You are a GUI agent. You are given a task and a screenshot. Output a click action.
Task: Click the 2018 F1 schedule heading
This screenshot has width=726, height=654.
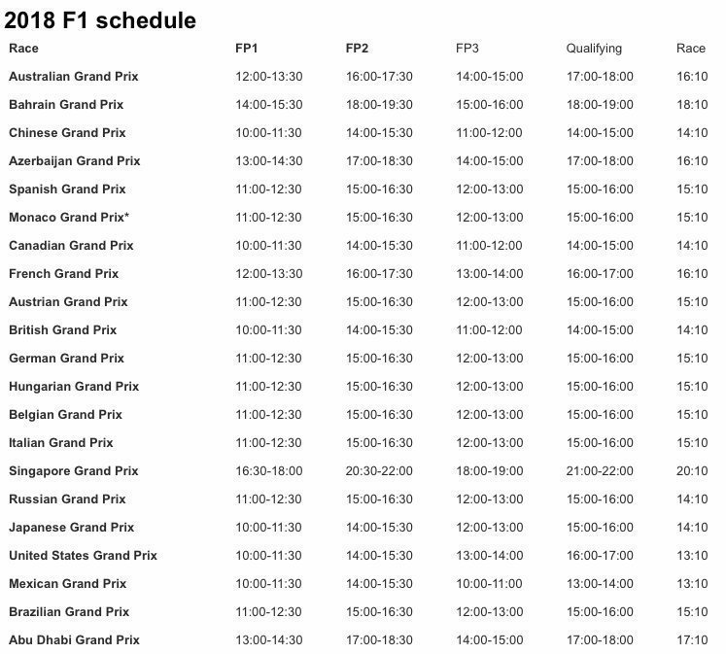pos(100,20)
